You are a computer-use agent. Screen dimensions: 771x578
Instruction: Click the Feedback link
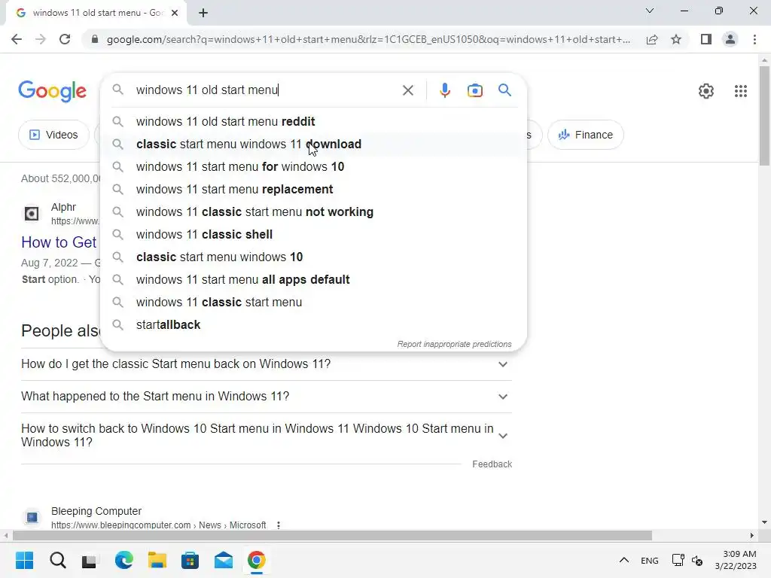pos(492,464)
